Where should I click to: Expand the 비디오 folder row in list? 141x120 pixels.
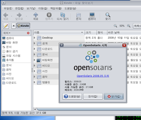[x=34, y=66]
